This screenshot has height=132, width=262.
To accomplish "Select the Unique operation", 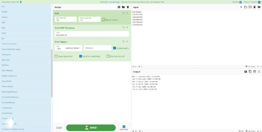I will click(x=26, y=17).
